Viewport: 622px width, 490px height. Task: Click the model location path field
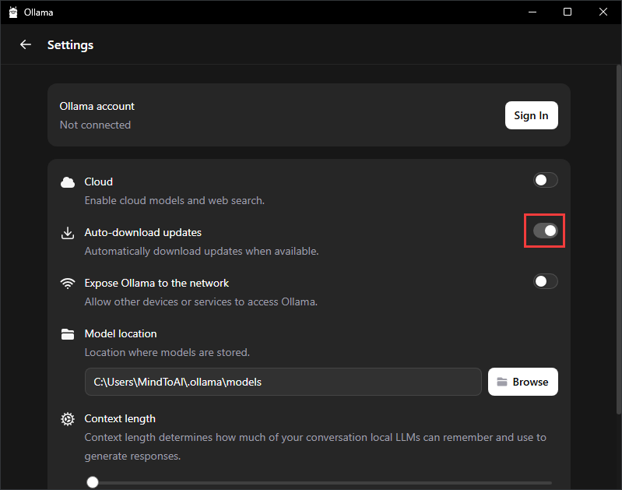[x=283, y=382]
